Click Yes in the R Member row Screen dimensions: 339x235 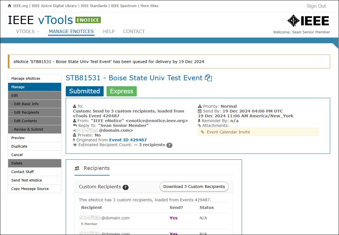174,218
